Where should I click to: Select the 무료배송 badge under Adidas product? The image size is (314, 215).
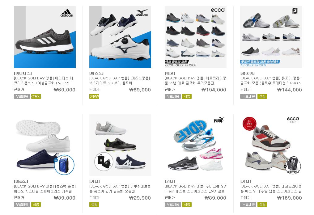(x=22, y=96)
